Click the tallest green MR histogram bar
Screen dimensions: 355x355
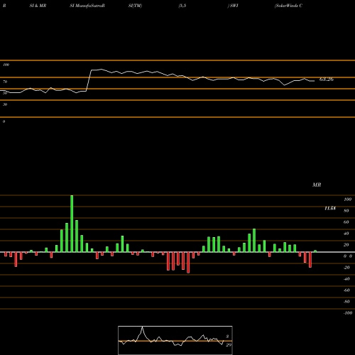[x=72, y=224]
